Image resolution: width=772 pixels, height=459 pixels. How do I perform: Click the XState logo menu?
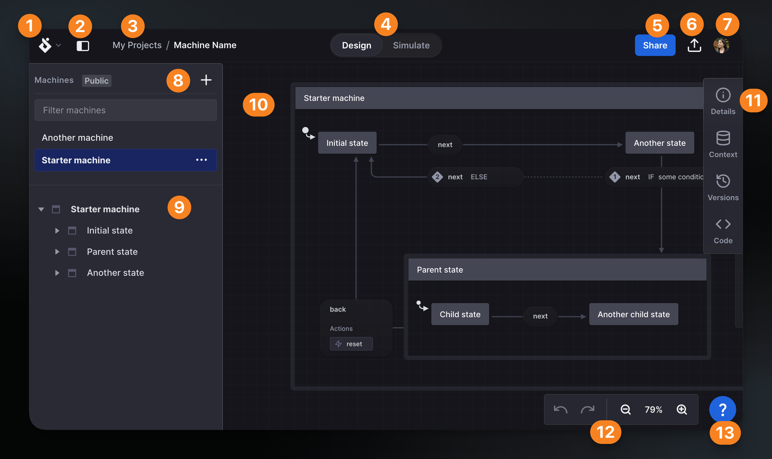click(49, 45)
